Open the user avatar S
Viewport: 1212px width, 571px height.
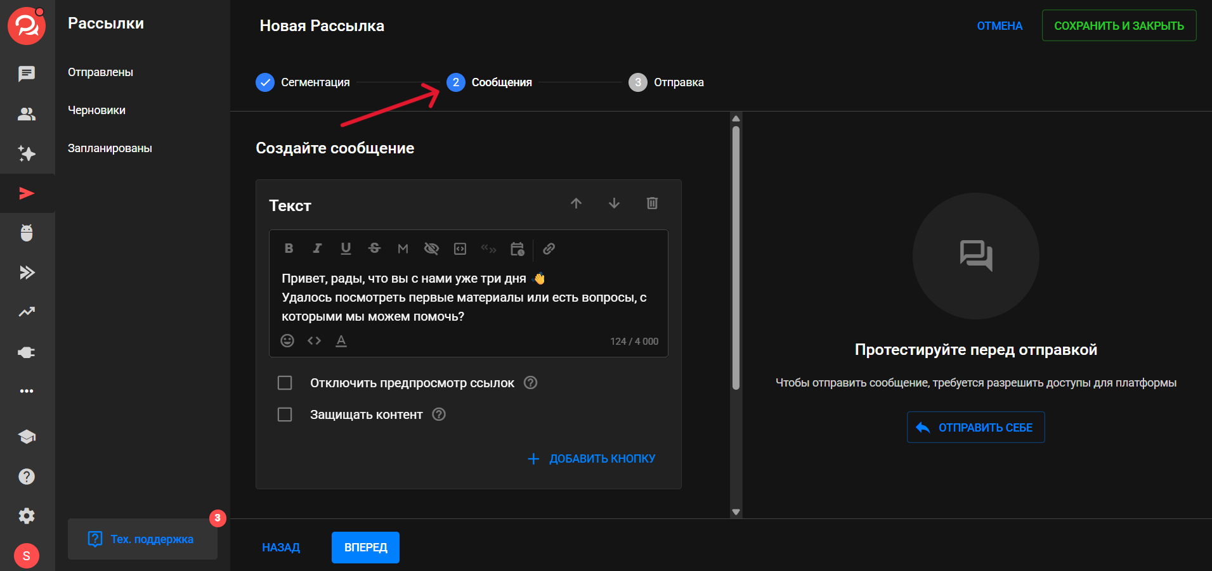point(27,556)
